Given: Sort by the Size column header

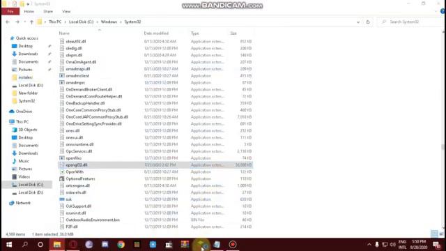Looking at the screenshot, I should [x=233, y=33].
